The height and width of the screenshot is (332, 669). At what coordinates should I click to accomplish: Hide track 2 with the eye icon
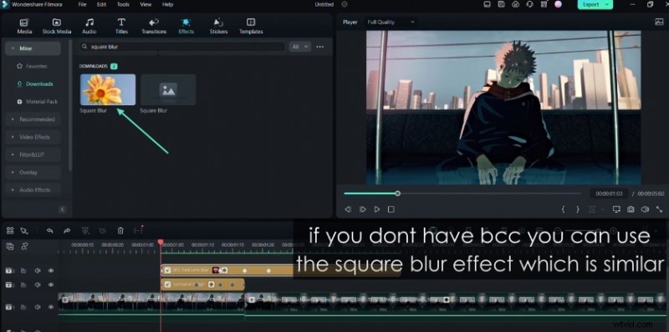51,284
